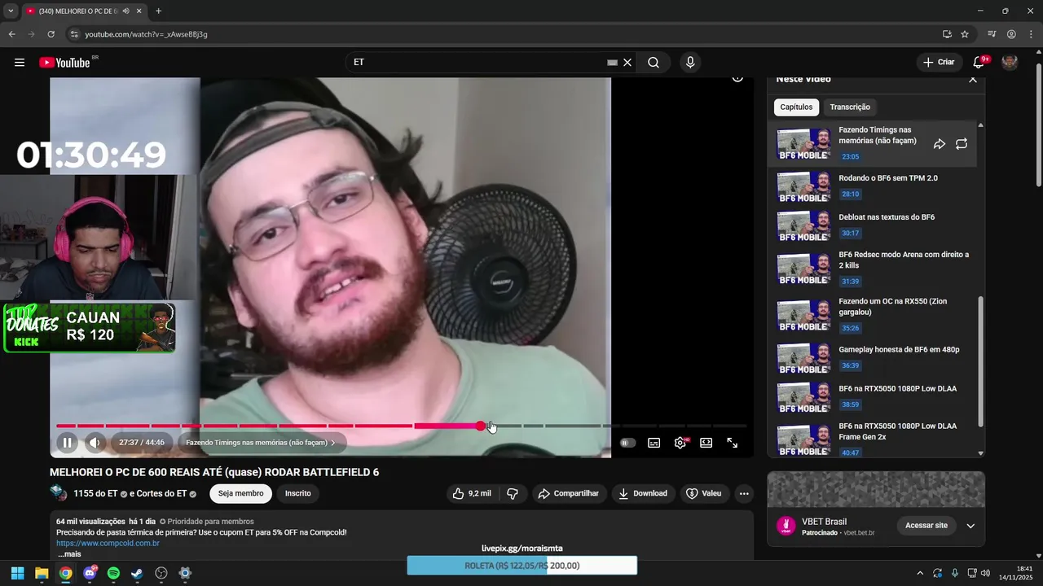1043x586 pixels.
Task: Show hidden system tray icons
Action: click(920, 573)
